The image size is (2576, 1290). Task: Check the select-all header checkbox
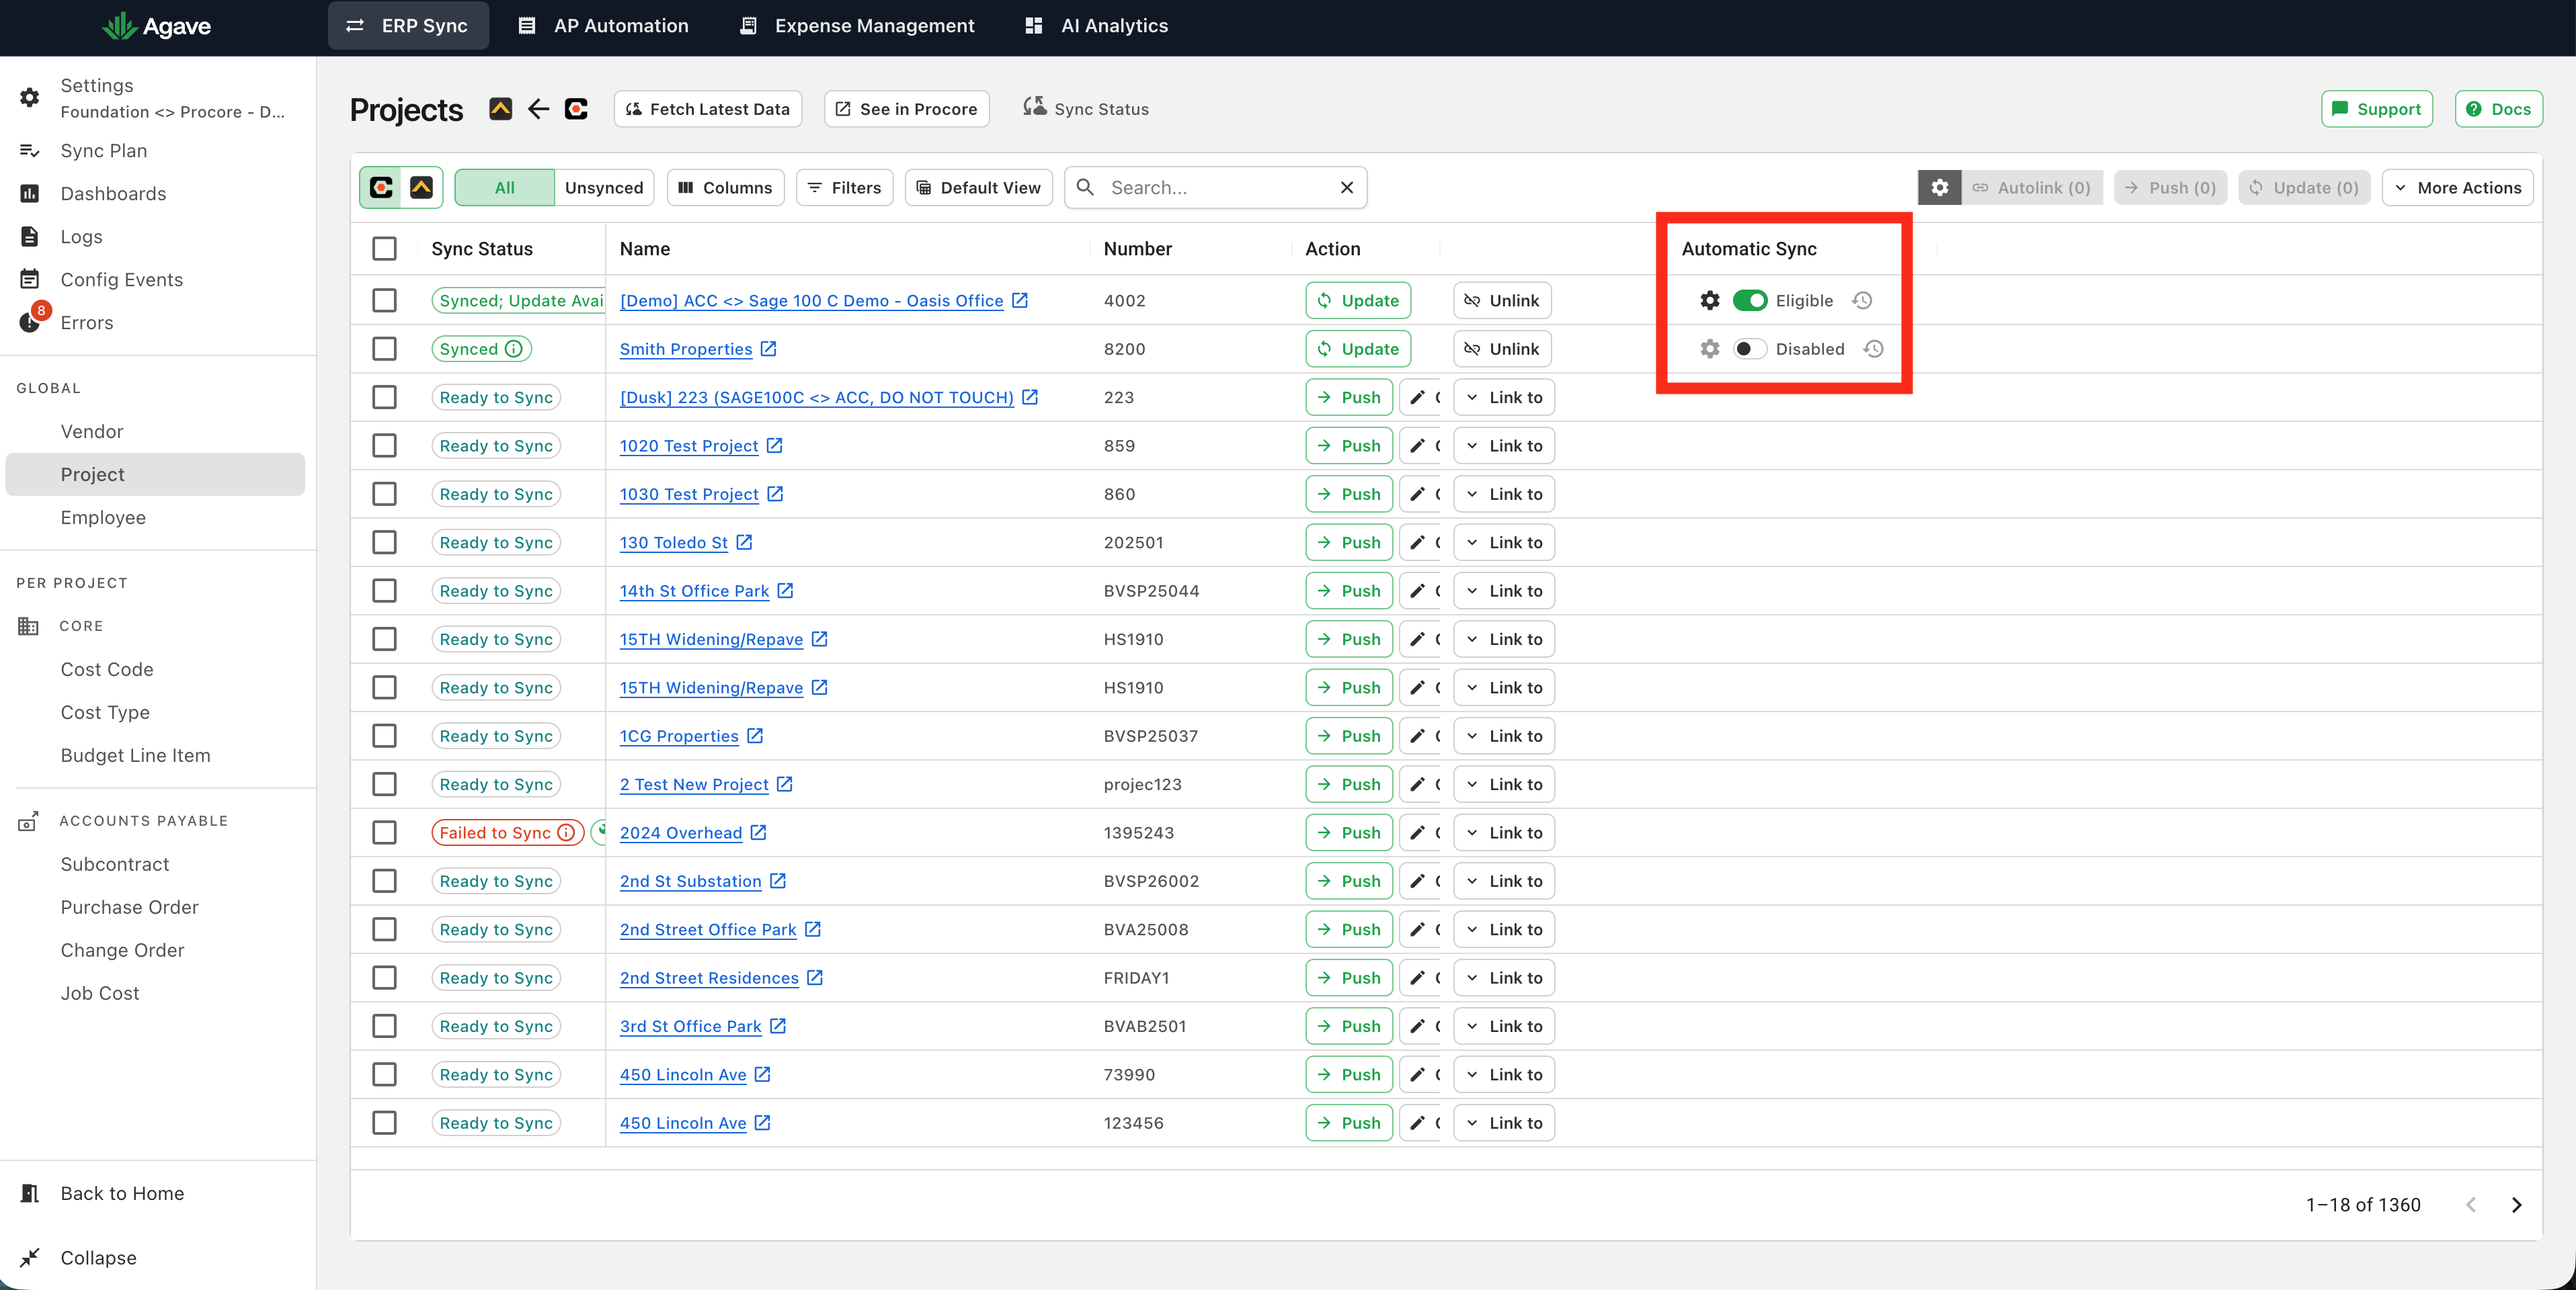[x=384, y=249]
